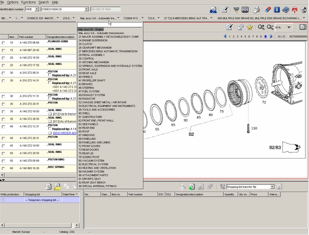Click the picture notes icon above diagram
Screen dimensions: 309x235
[x=230, y=27]
